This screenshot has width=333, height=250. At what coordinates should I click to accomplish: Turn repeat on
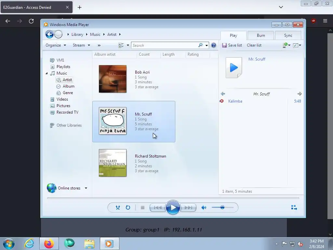click(x=128, y=207)
